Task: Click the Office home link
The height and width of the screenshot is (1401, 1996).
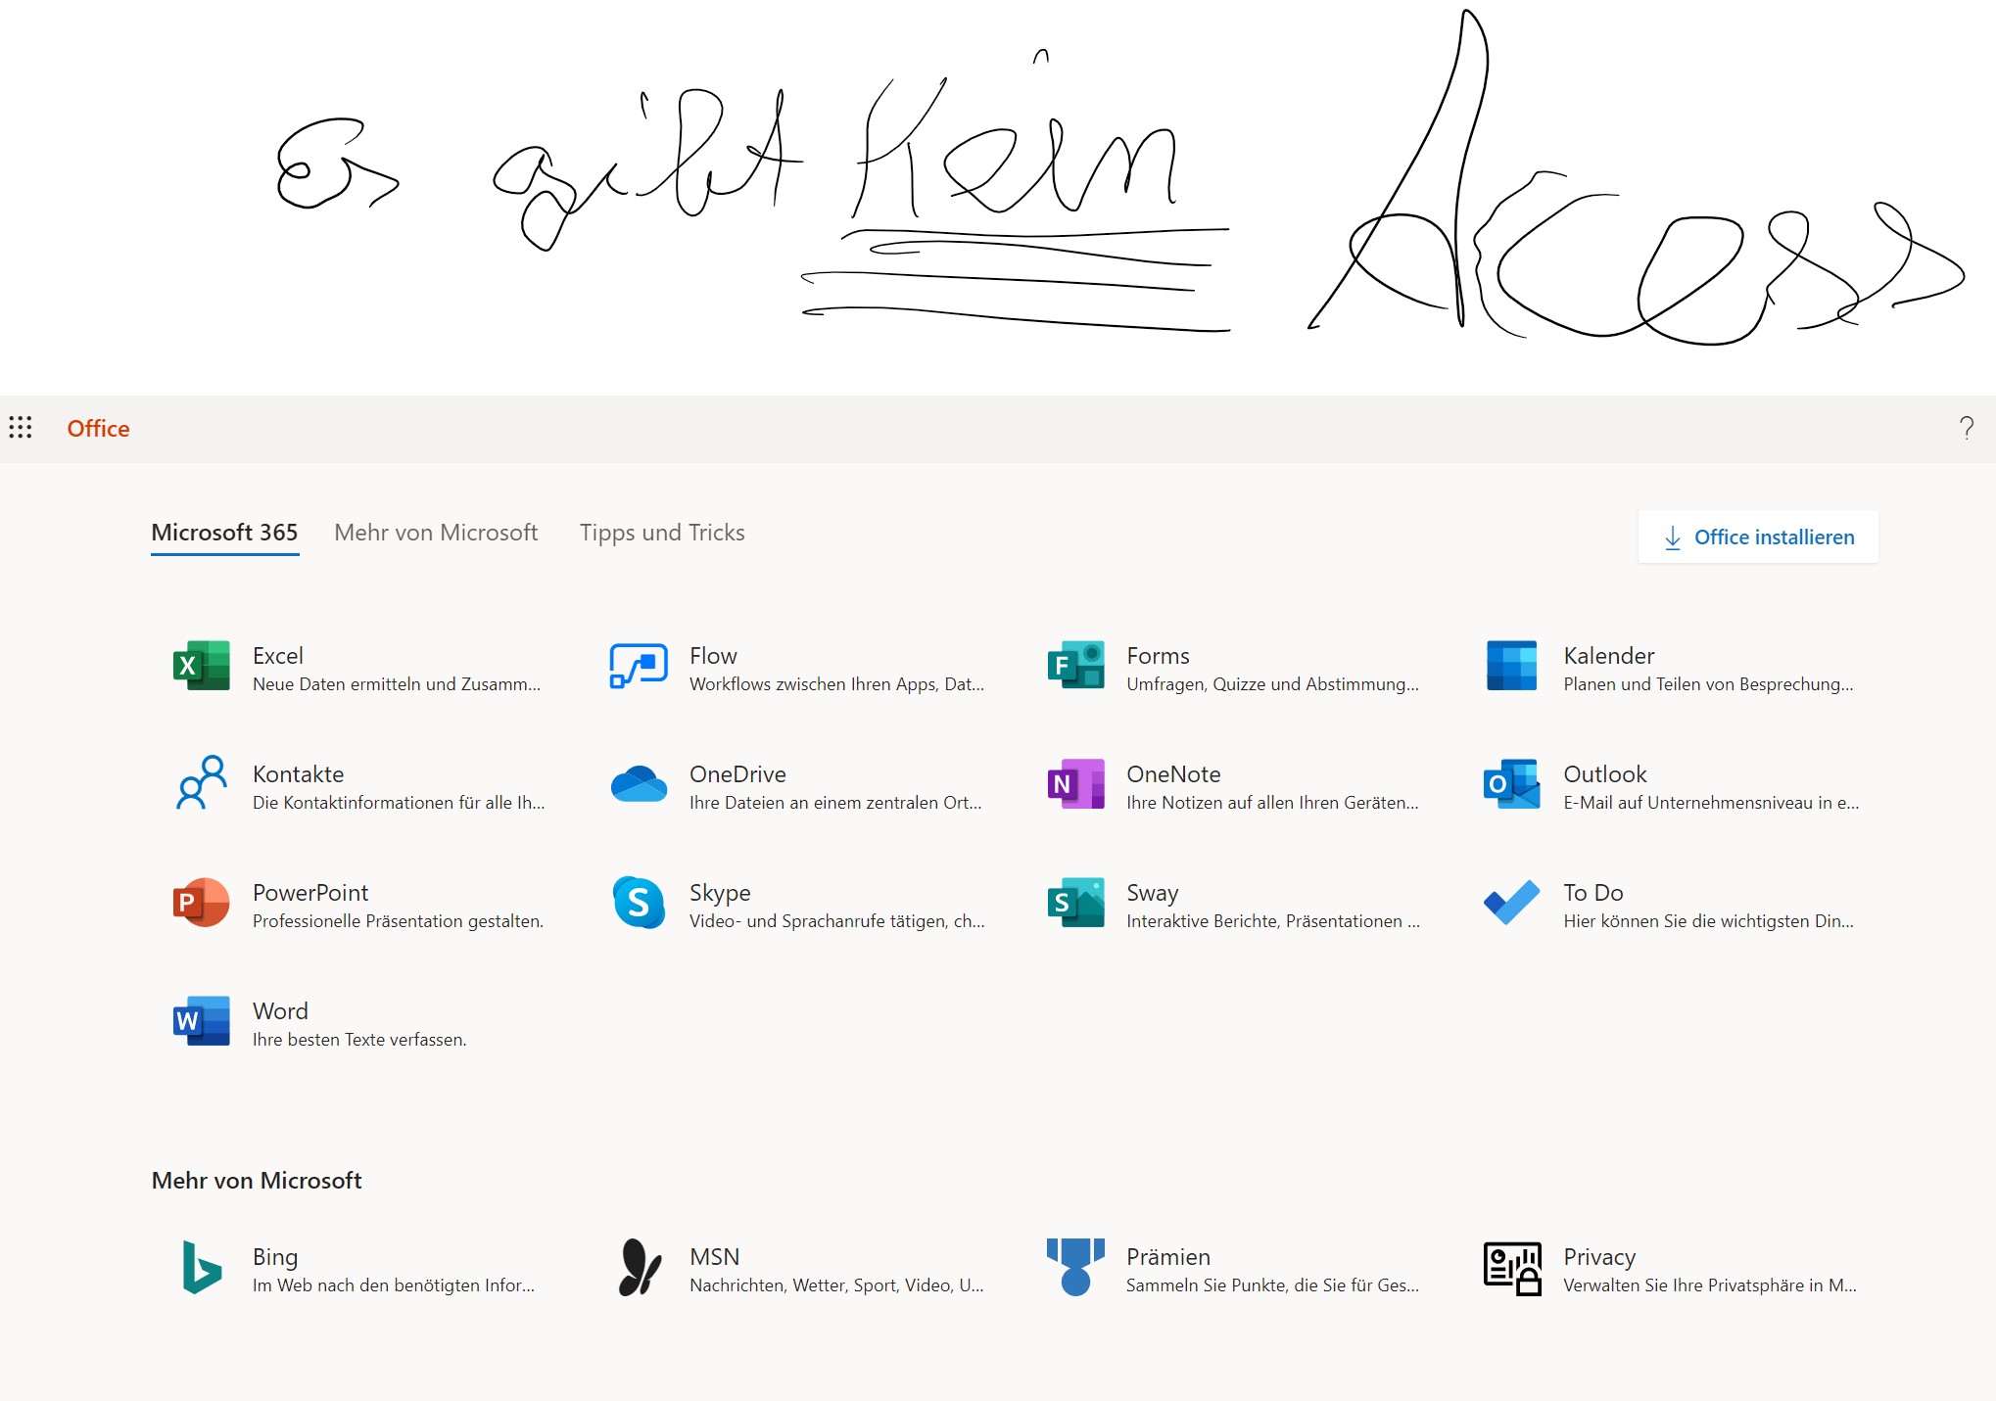Action: coord(98,429)
